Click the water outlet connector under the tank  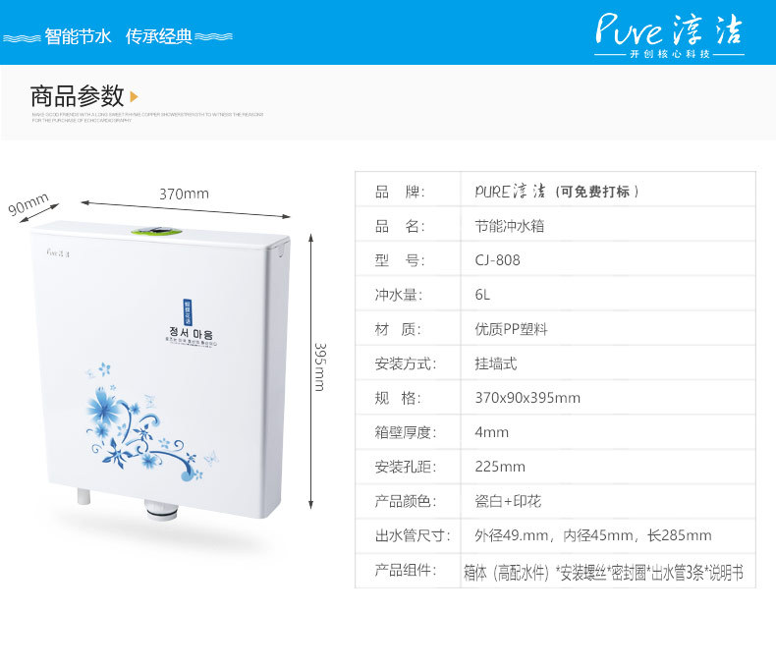click(x=161, y=509)
